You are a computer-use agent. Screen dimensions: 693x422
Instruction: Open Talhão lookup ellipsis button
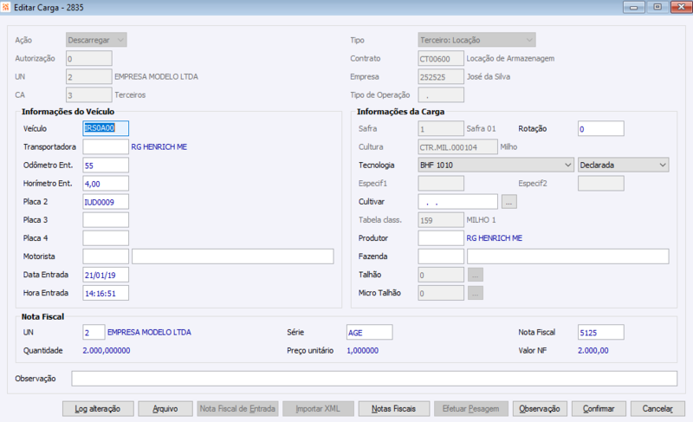click(475, 275)
